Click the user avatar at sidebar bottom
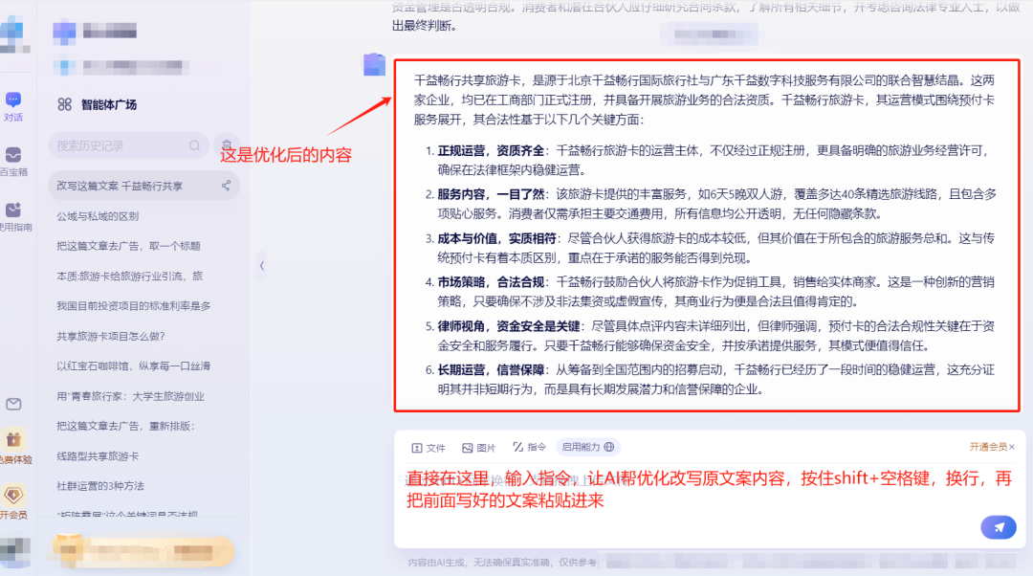This screenshot has height=576, width=1033. tap(15, 552)
